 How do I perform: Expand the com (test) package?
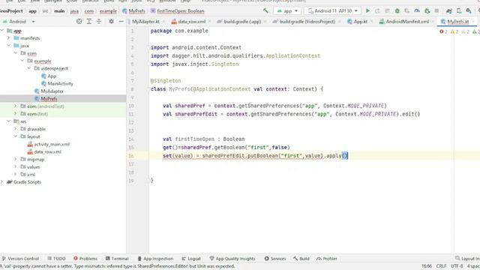click(15, 113)
